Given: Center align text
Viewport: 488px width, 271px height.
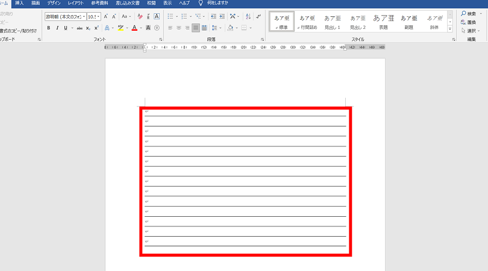Looking at the screenshot, I should click(179, 28).
